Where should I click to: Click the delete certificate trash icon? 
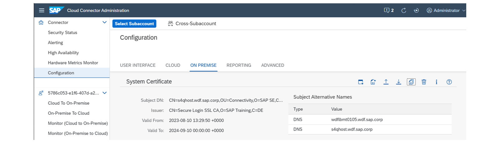[x=424, y=82]
